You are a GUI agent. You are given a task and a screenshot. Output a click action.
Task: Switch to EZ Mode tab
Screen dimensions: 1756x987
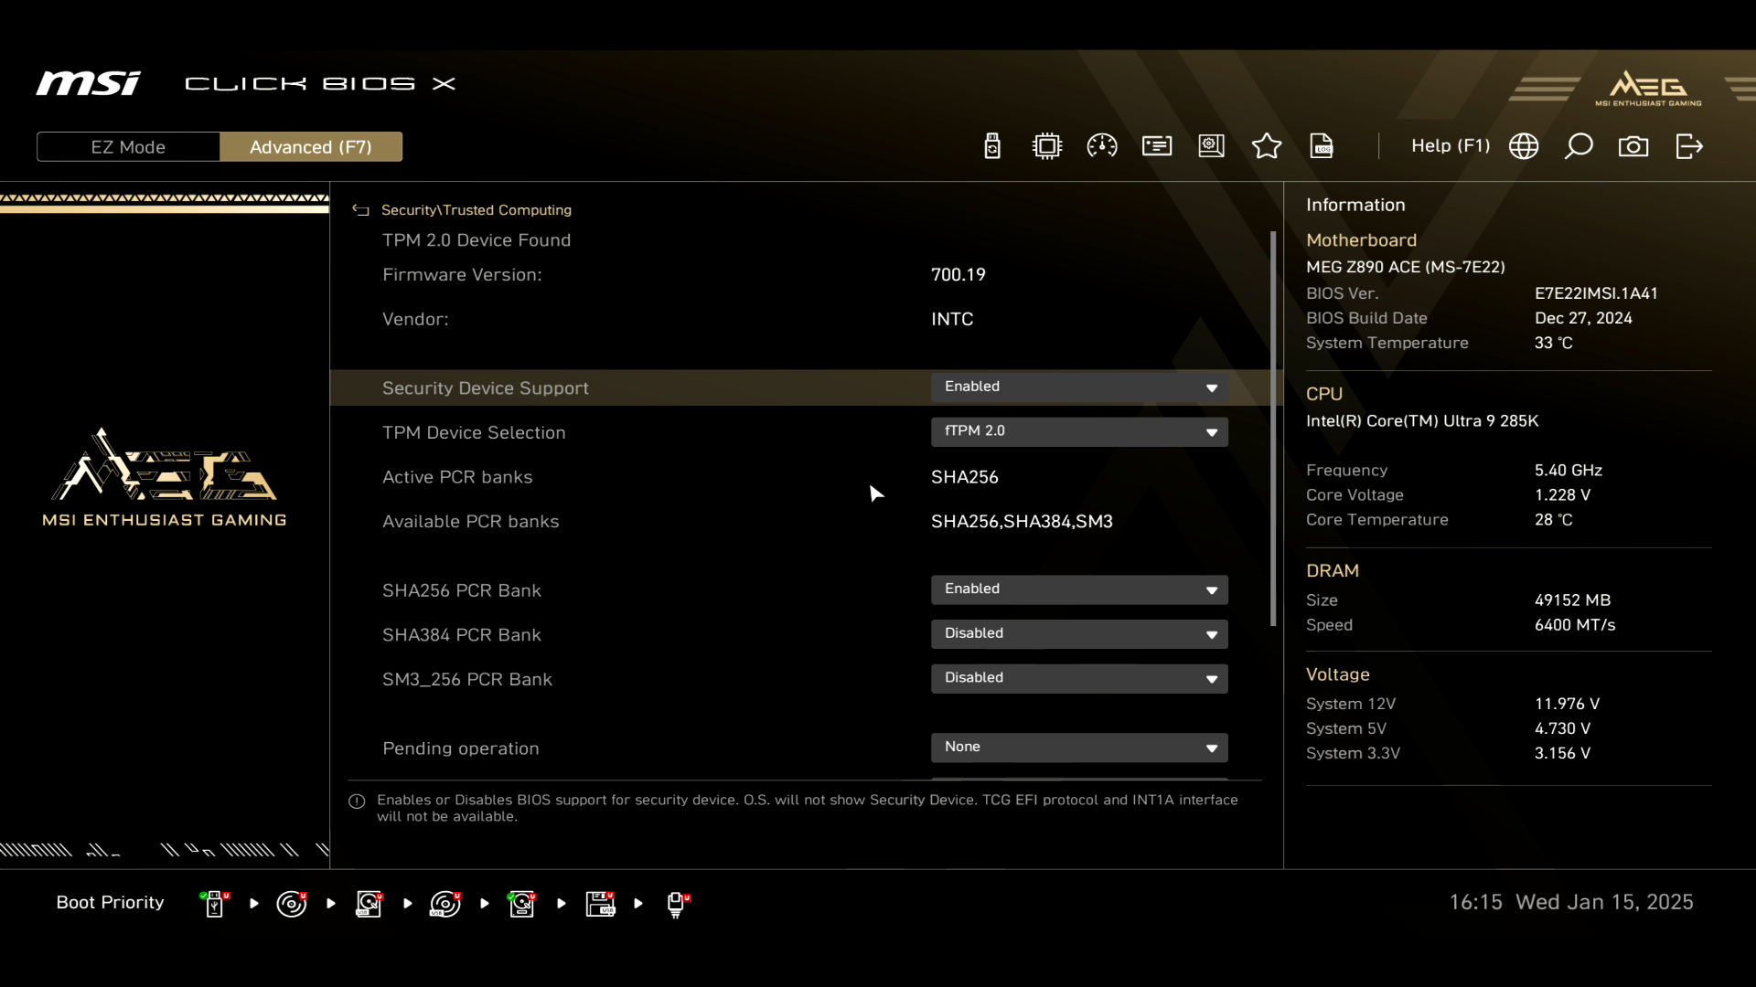click(x=128, y=147)
